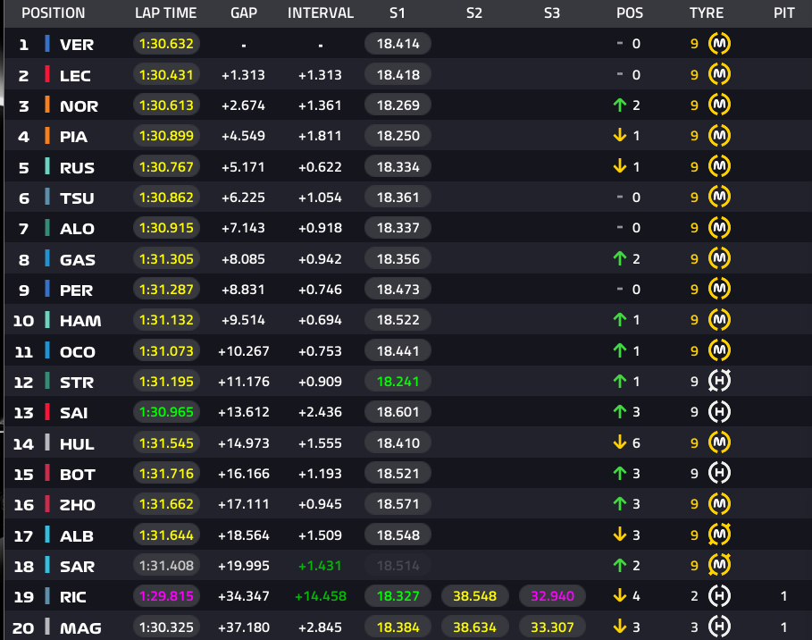The image size is (812, 640).
Task: Click STR's hard tyre icon
Action: pyautogui.click(x=719, y=382)
